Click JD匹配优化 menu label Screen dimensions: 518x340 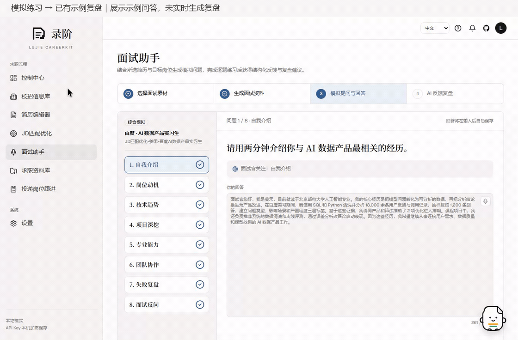(37, 134)
